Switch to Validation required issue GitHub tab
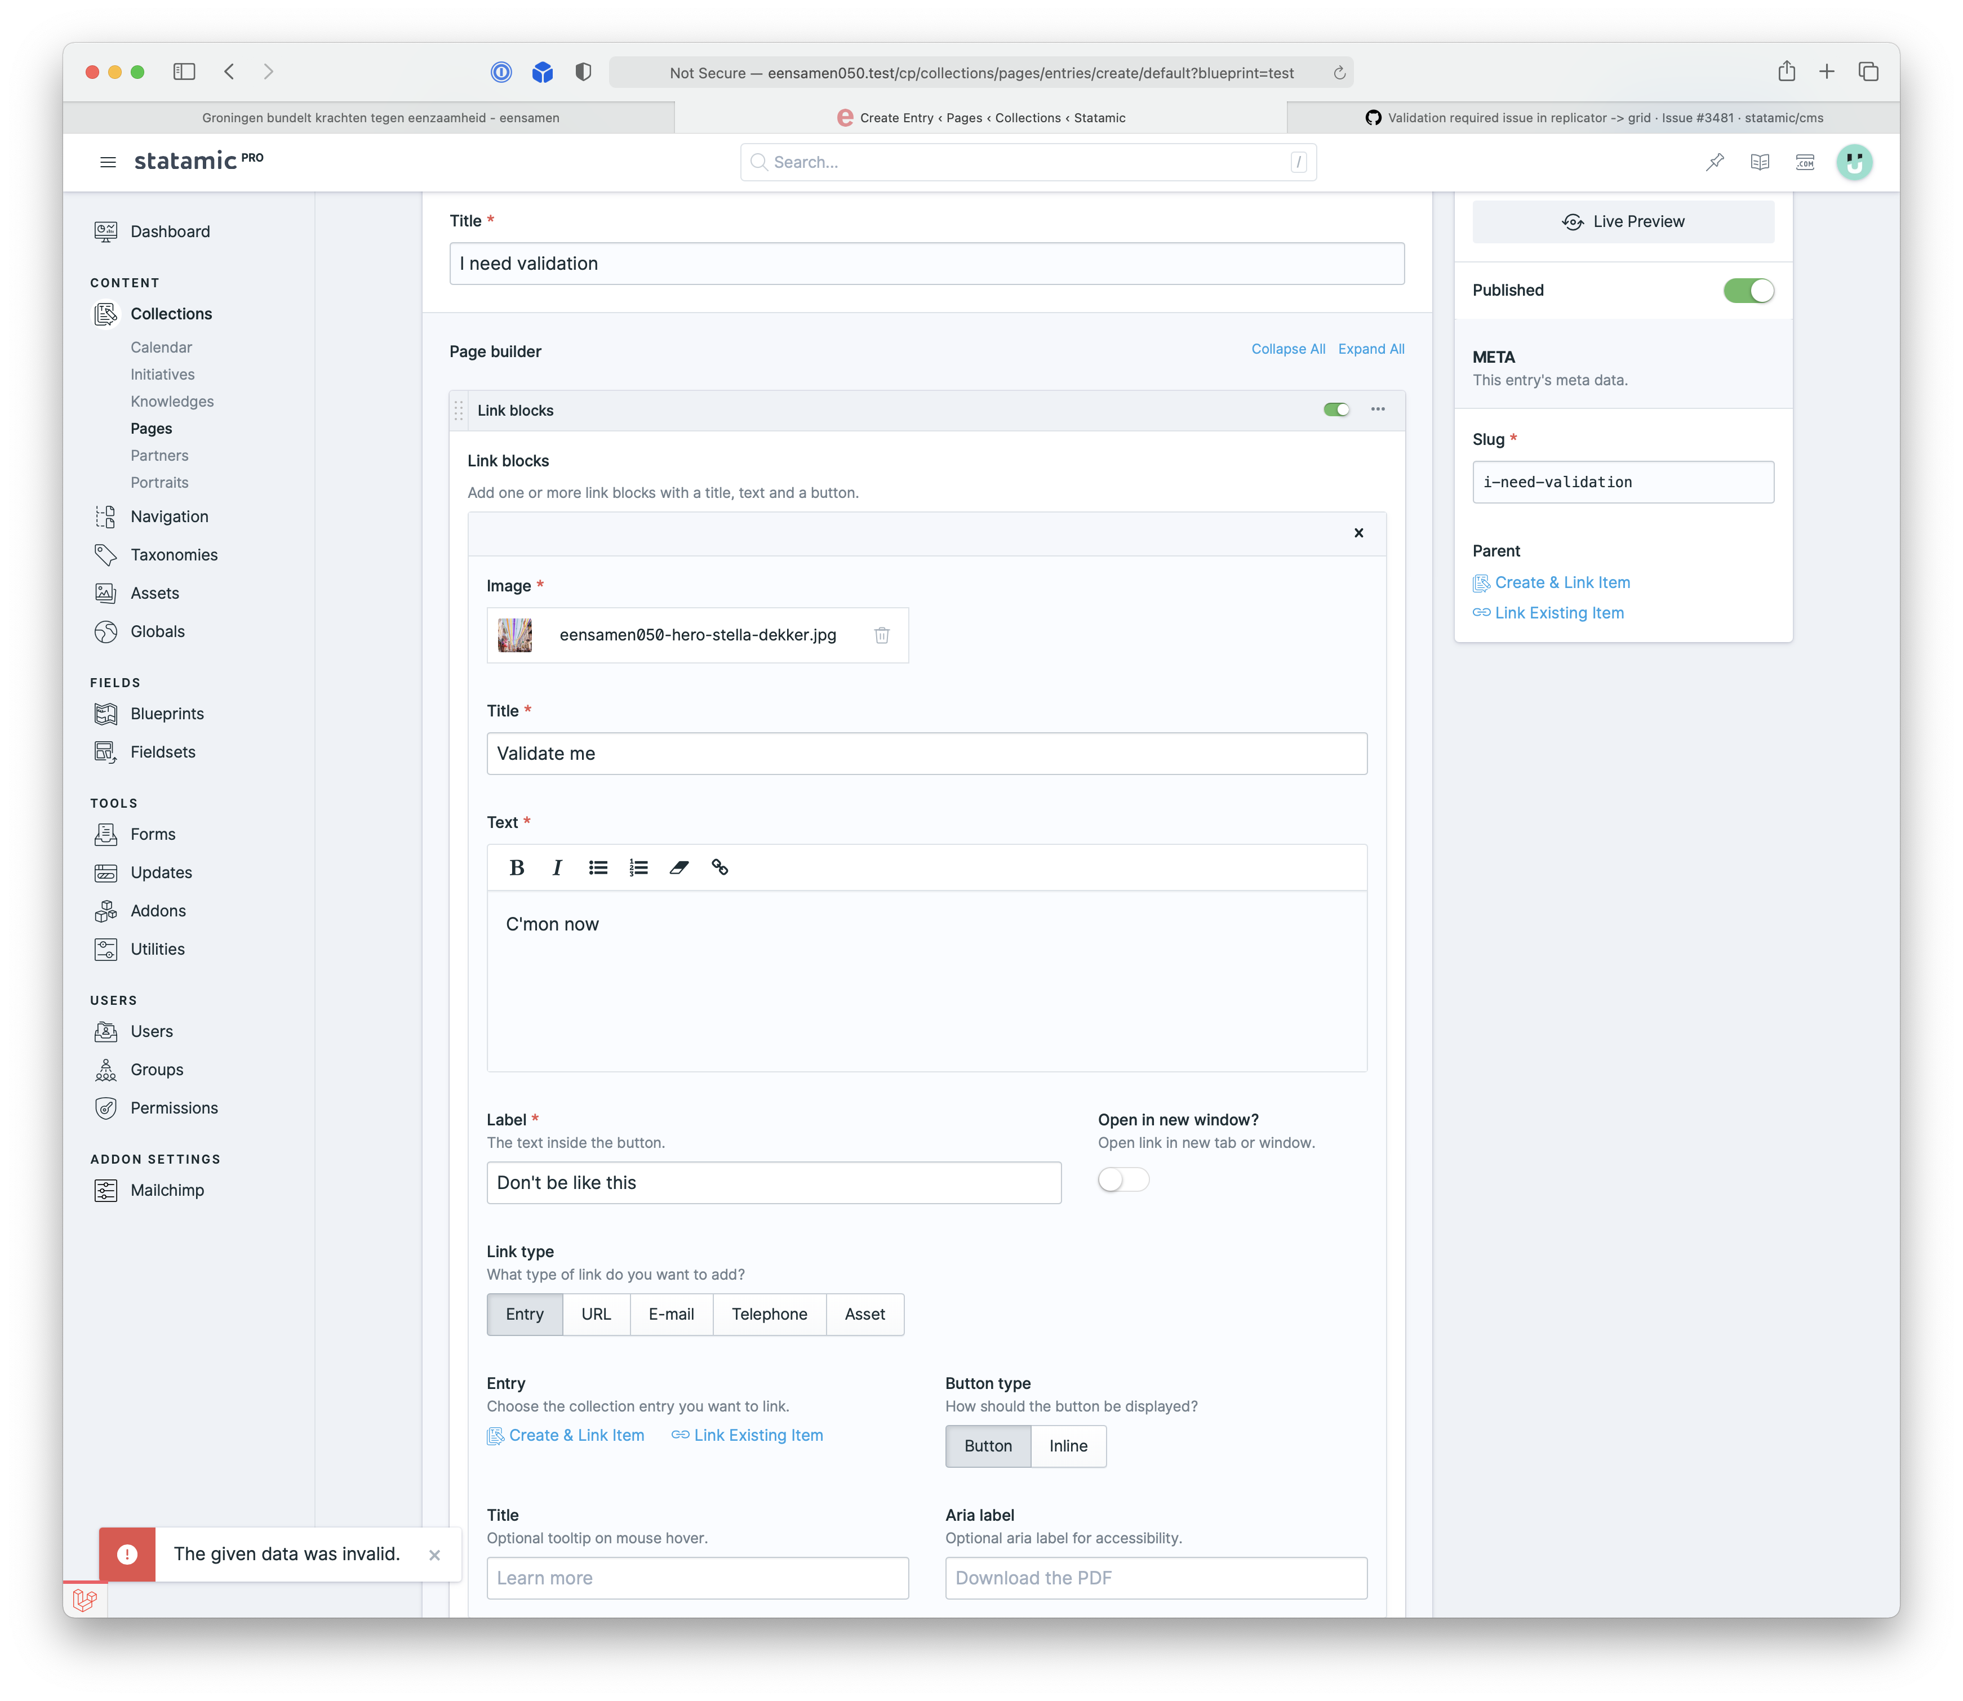1963x1701 pixels. click(1593, 118)
